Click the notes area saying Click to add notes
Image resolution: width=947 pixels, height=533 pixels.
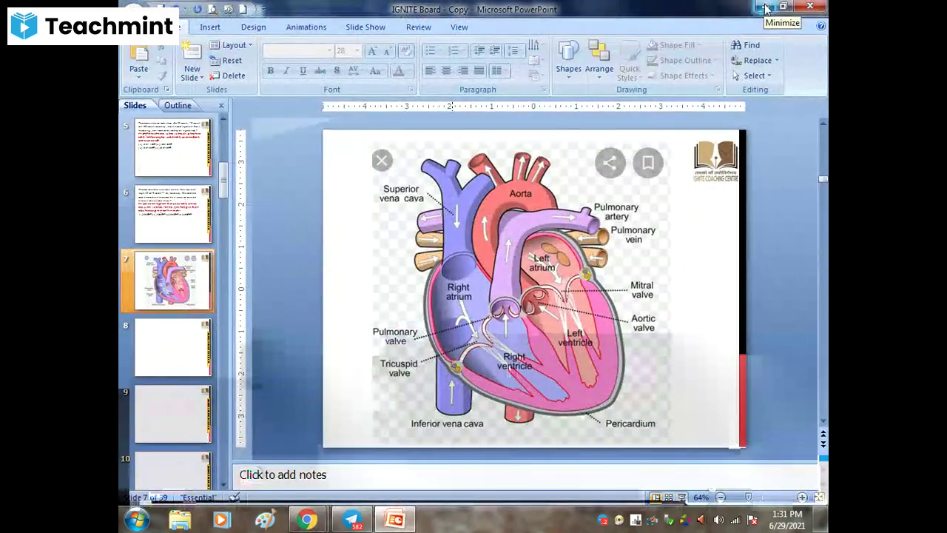[283, 475]
